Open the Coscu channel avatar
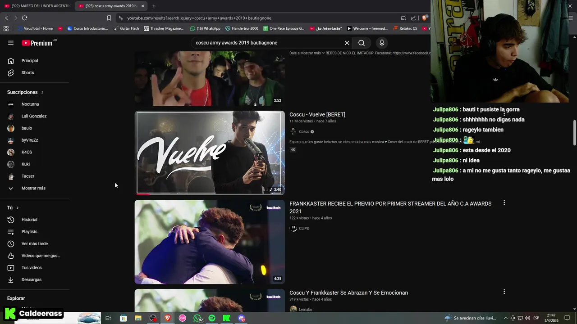Viewport: 577px width, 324px height. click(x=293, y=131)
